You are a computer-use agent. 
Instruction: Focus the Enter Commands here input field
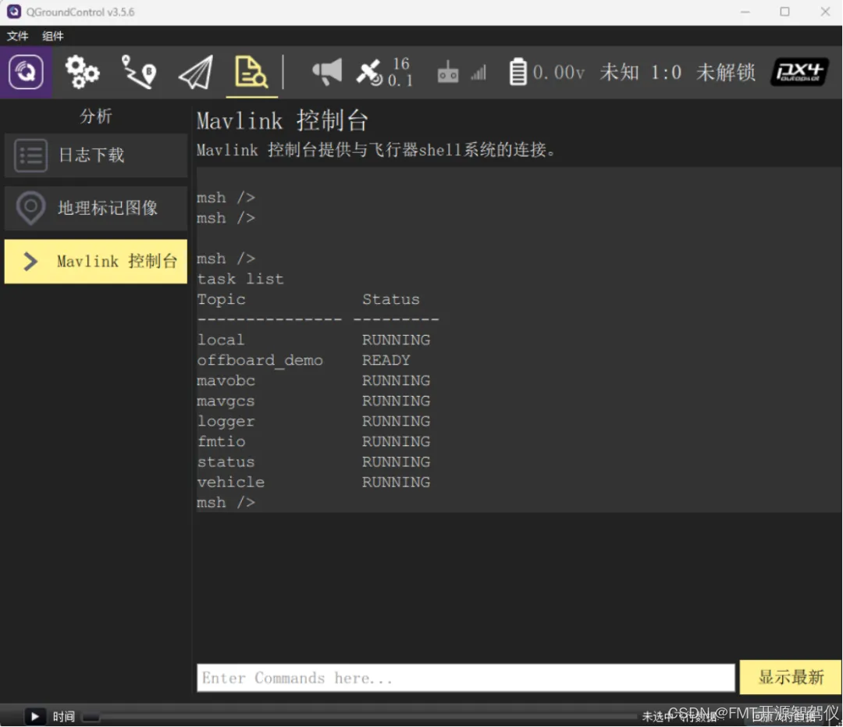coord(465,678)
